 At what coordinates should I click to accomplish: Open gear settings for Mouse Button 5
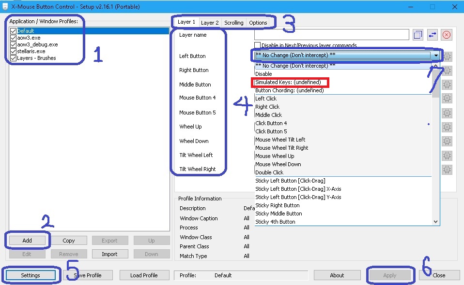click(447, 113)
